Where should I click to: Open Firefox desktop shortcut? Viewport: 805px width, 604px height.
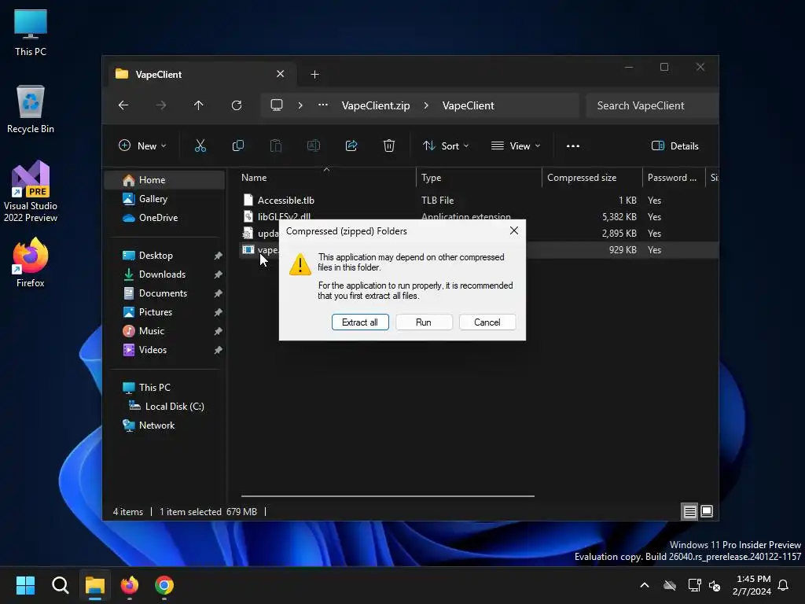[31, 263]
